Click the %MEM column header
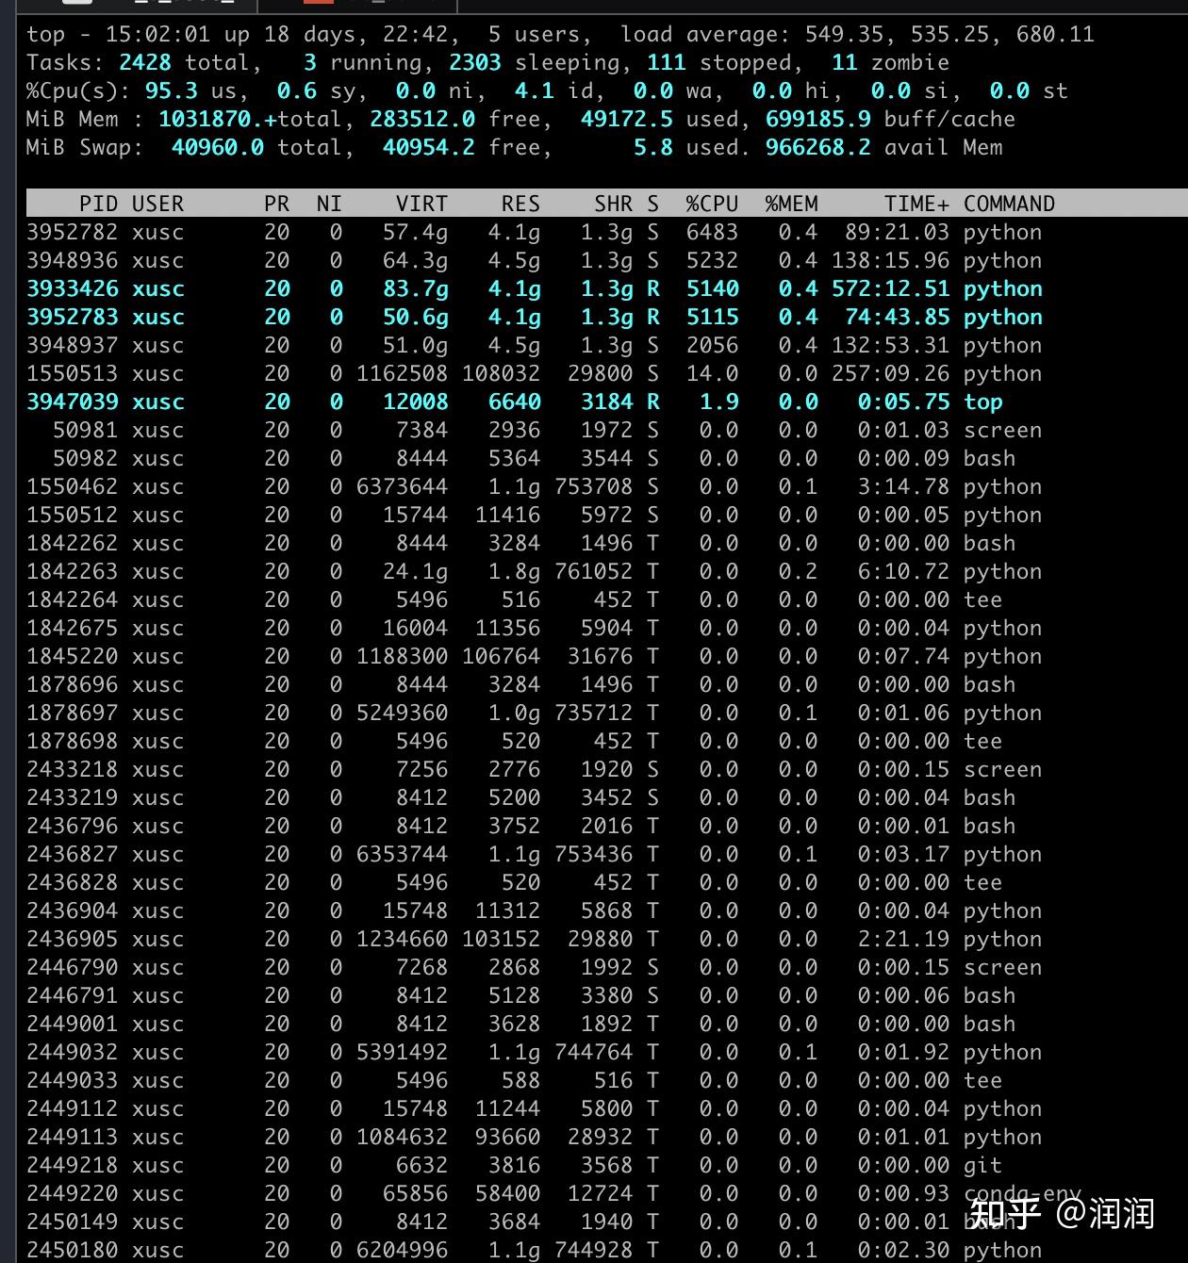The height and width of the screenshot is (1263, 1188). click(x=792, y=203)
